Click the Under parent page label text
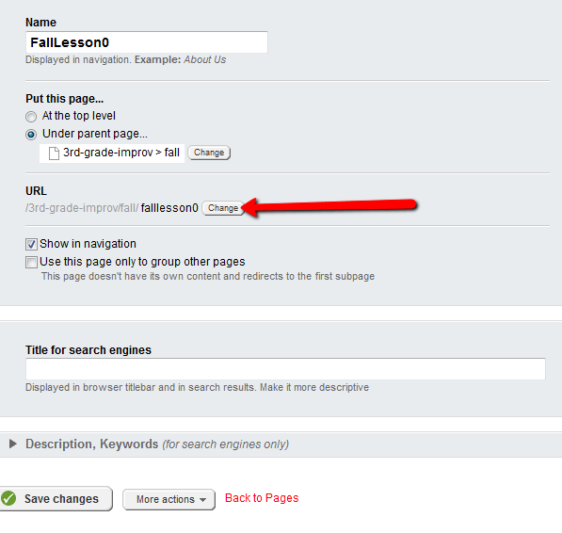Viewport: 562px width, 533px height. pyautogui.click(x=95, y=134)
